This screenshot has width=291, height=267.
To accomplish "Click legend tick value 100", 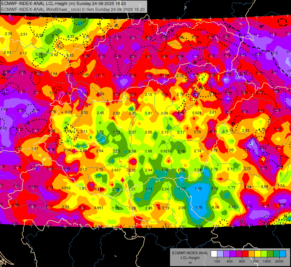I will (217, 261).
